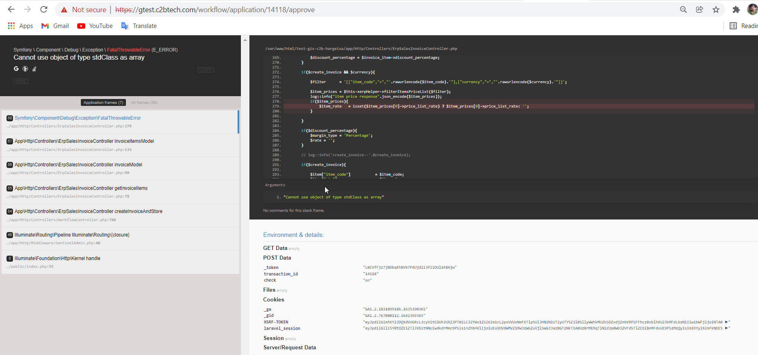
Task: Click the Server/Request Data heading
Action: (x=290, y=347)
